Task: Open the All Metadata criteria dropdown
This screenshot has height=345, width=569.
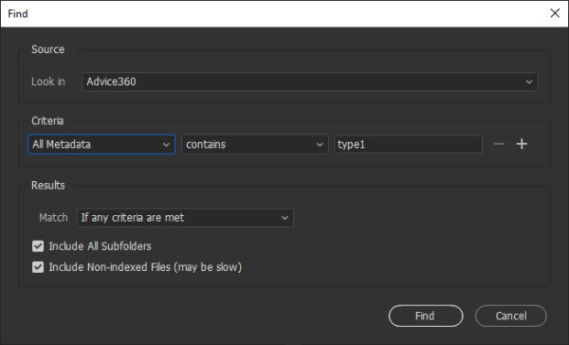Action: click(x=101, y=144)
